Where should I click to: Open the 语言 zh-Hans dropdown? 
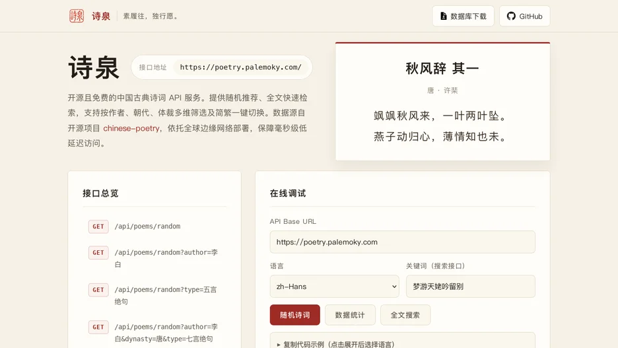click(334, 287)
